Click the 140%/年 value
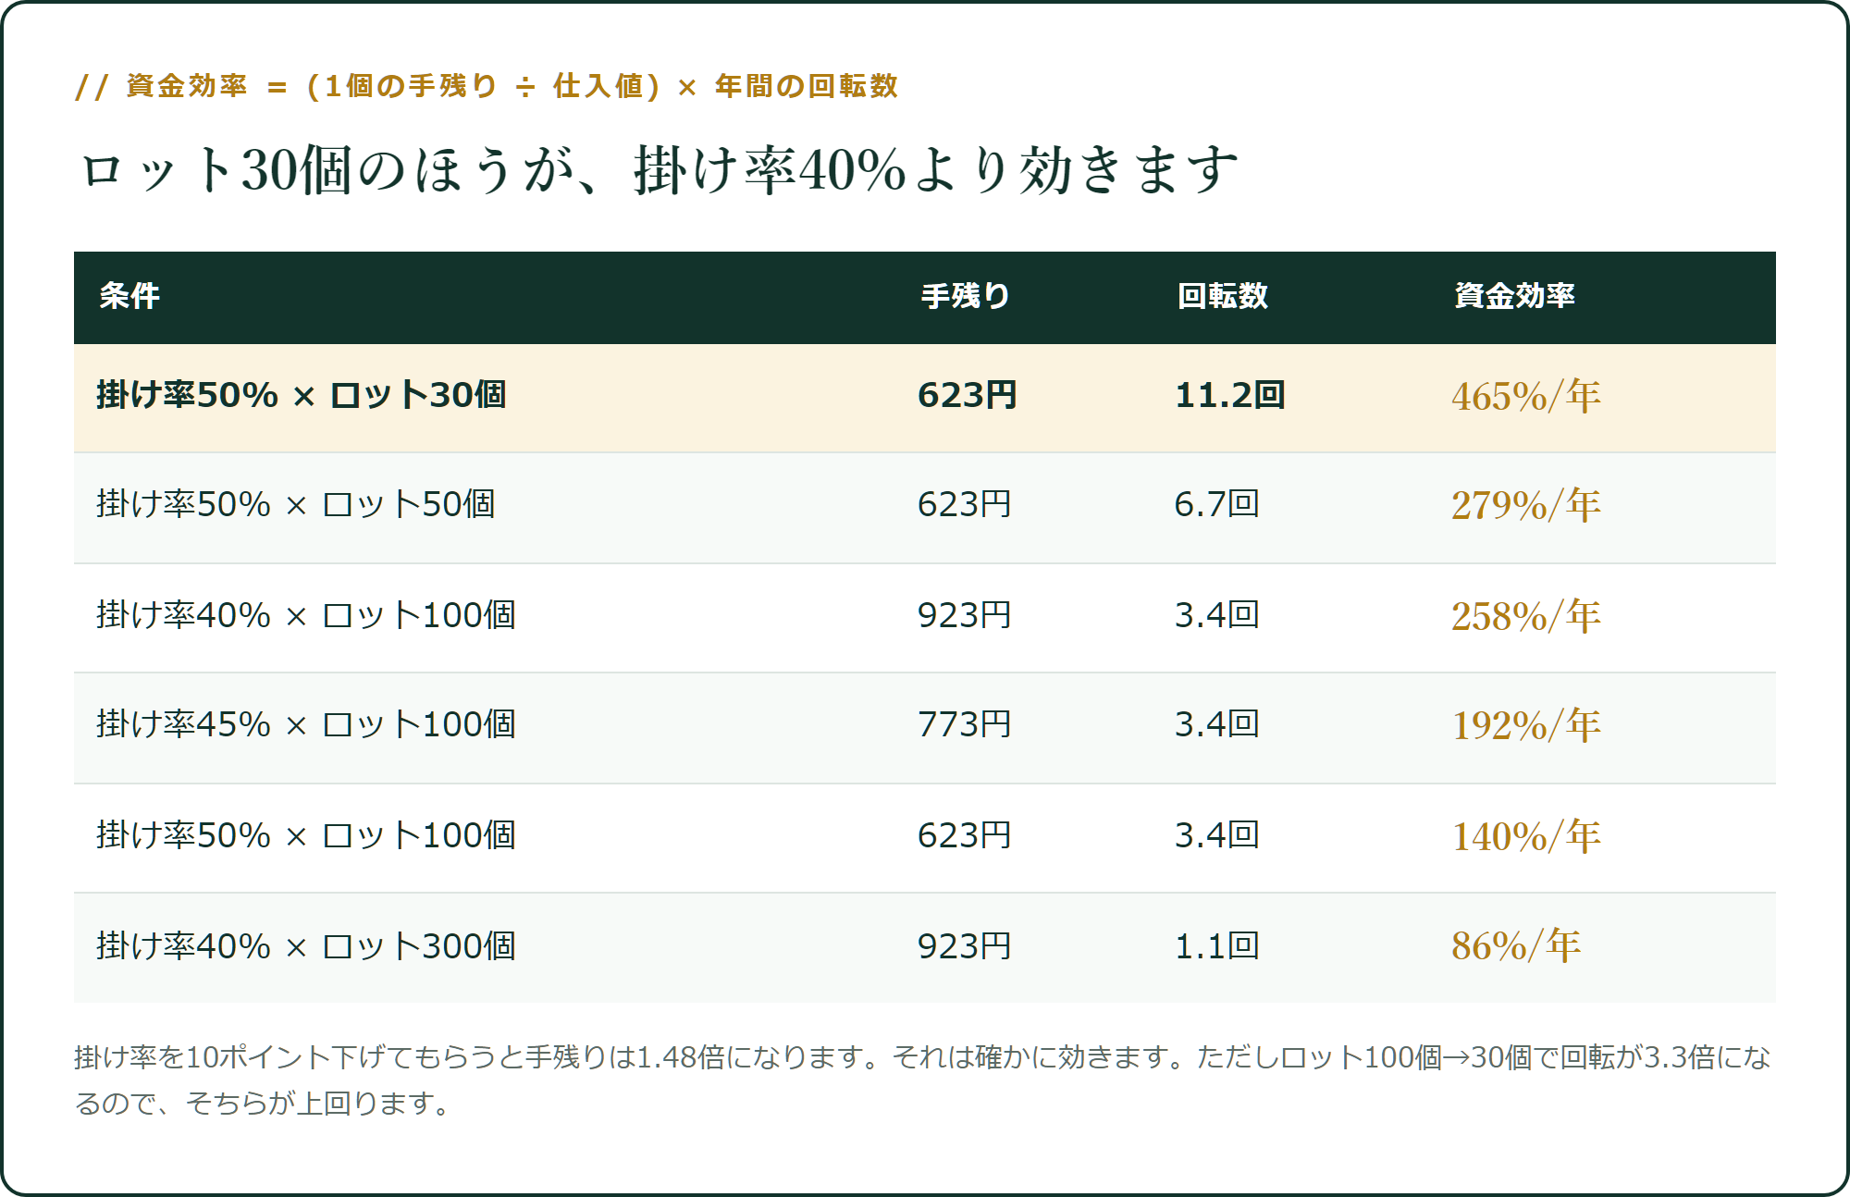Image resolution: width=1850 pixels, height=1197 pixels. tap(1525, 836)
